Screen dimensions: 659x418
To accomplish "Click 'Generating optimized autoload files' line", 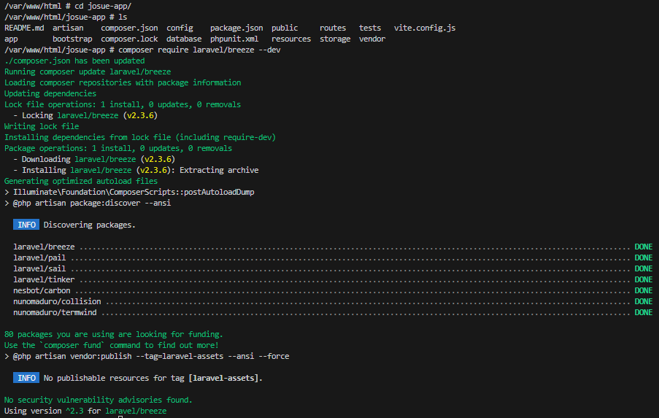I will click(x=81, y=181).
